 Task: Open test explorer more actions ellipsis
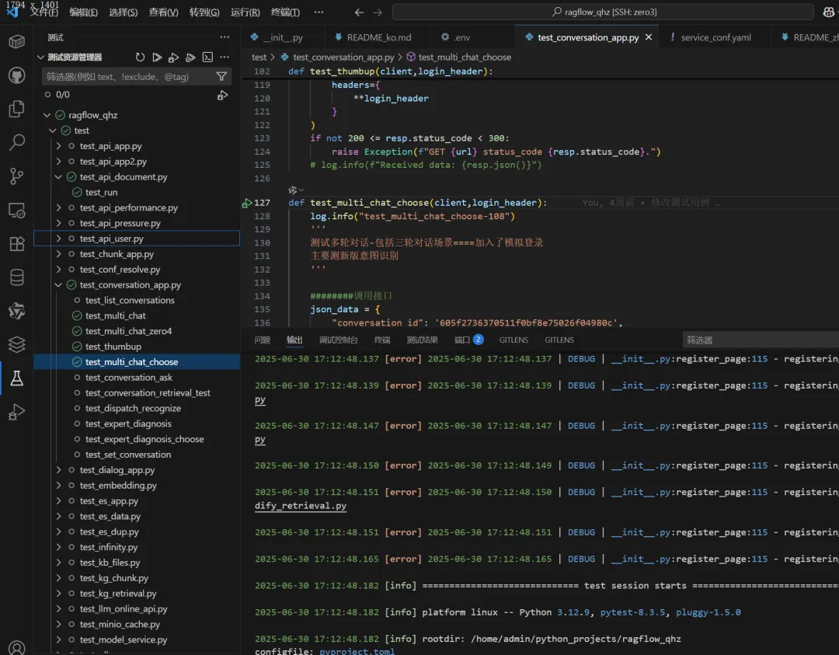pyautogui.click(x=225, y=57)
